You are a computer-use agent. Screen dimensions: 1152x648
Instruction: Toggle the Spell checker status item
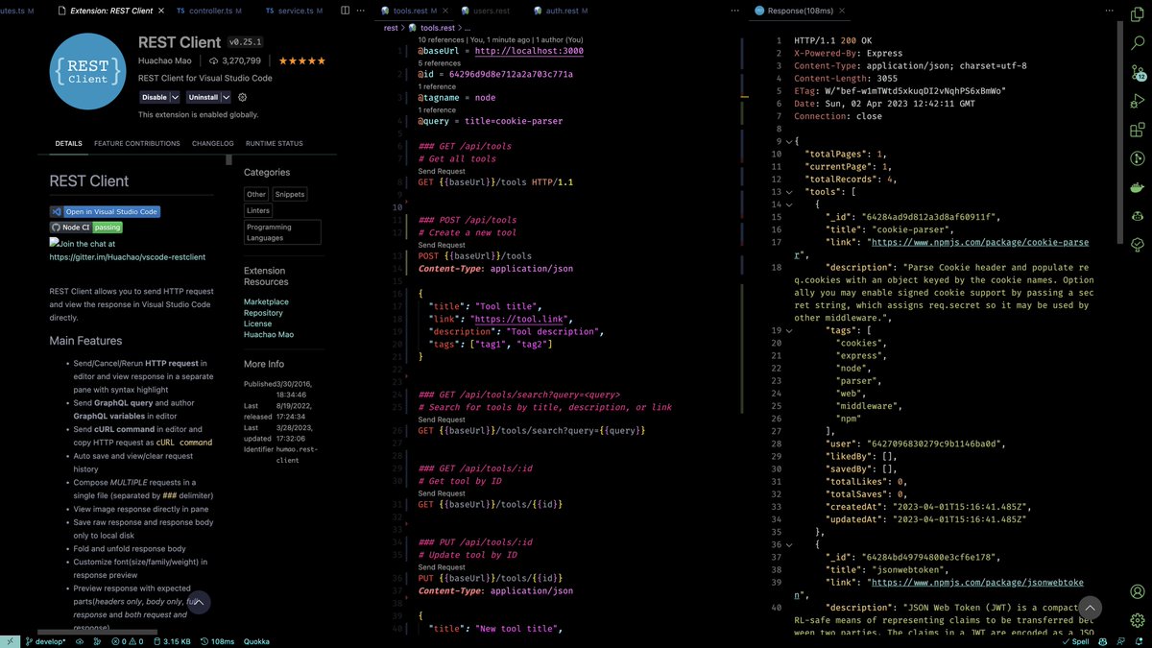(1074, 641)
